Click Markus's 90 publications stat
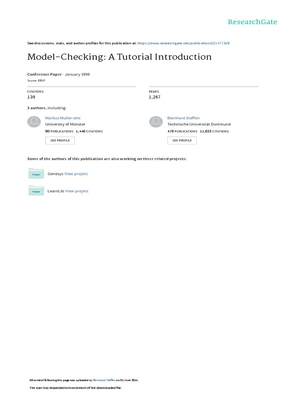This screenshot has width=298, height=398. point(59,131)
